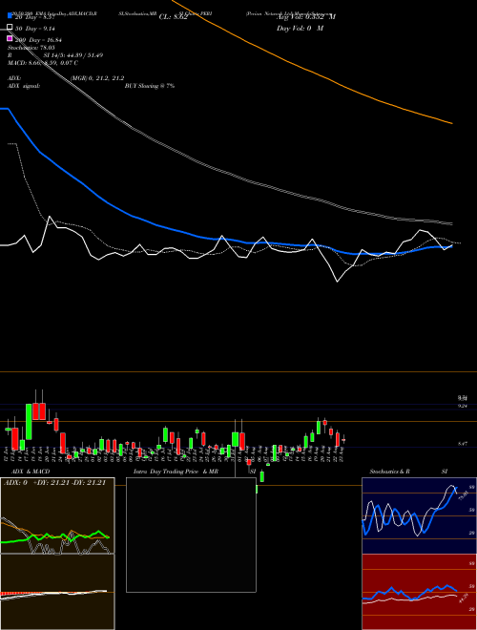Open the MACD chart thumbnail with red histogram

(57, 592)
